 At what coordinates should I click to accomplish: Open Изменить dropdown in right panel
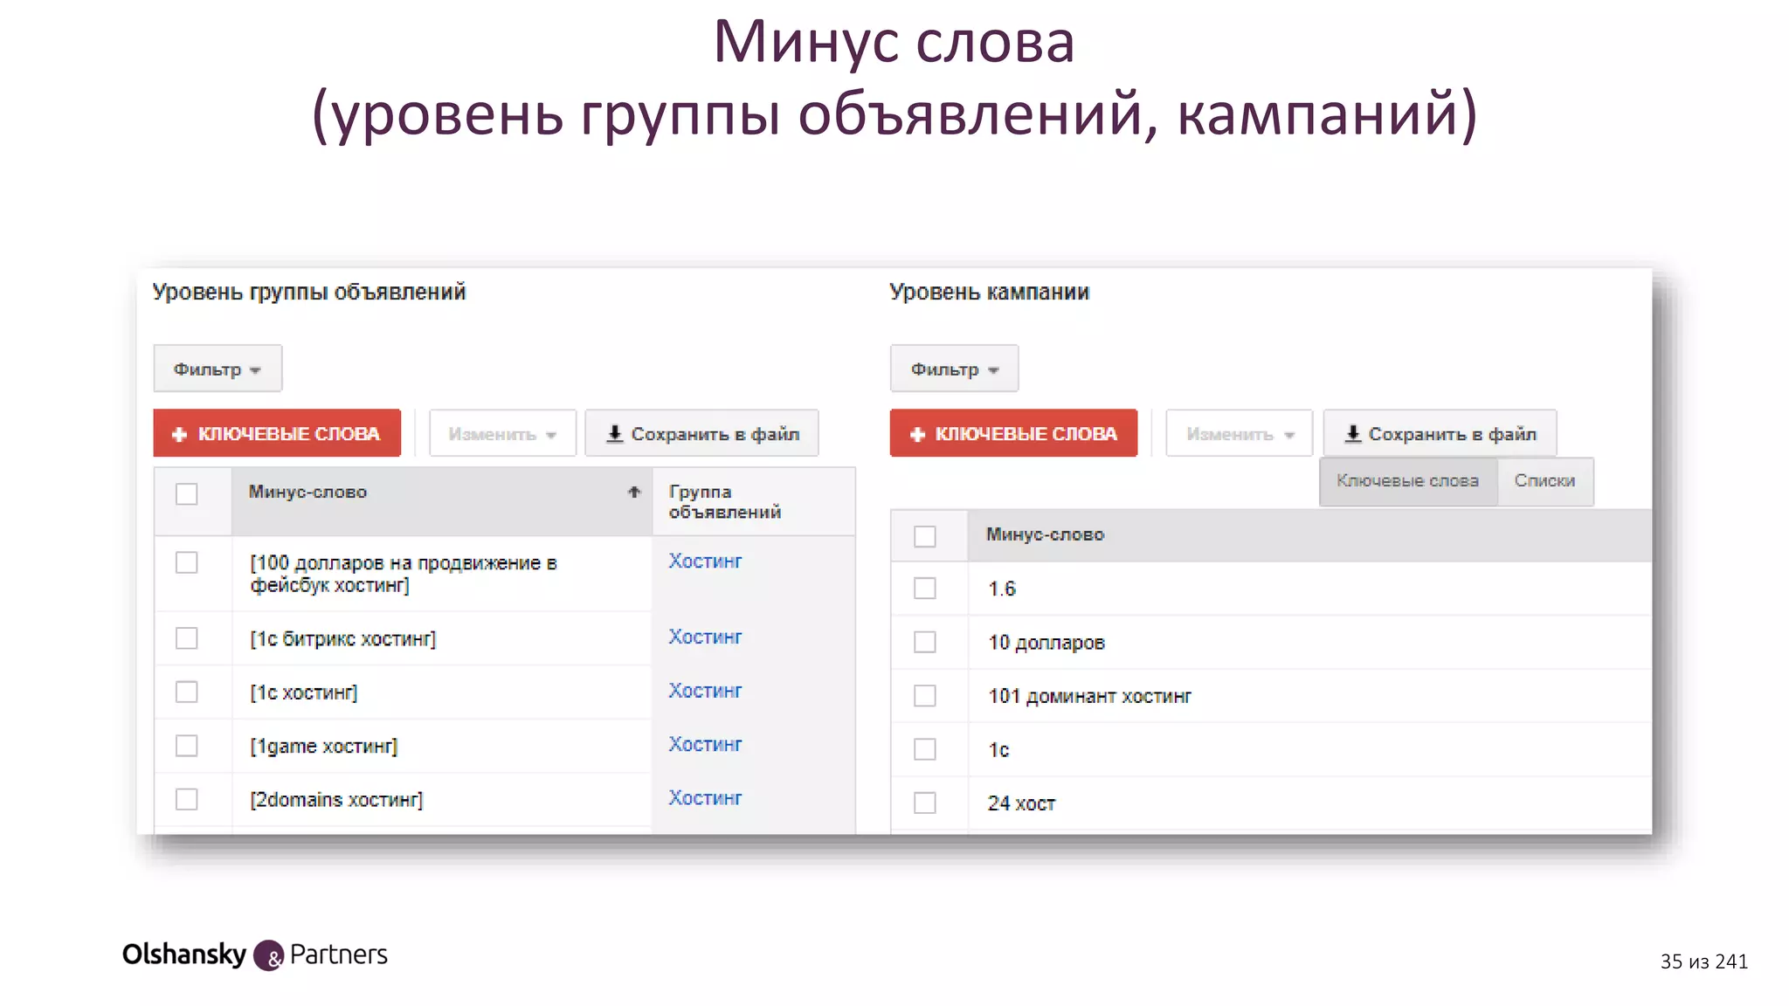pos(1240,433)
